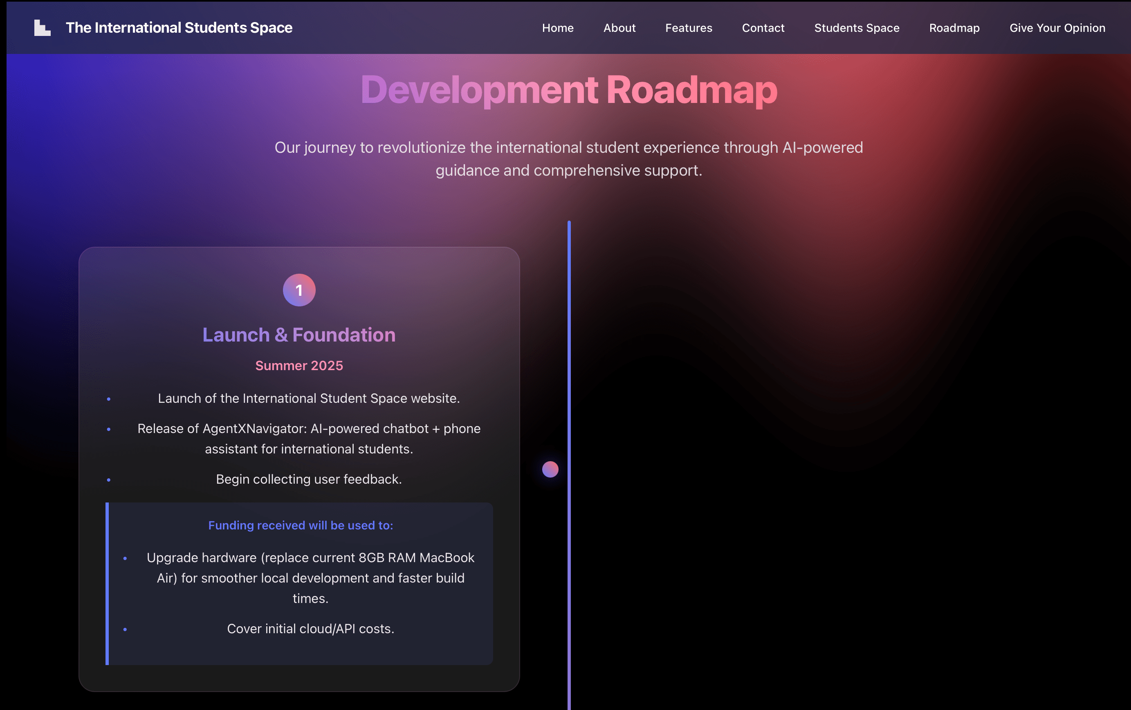Click Roadmap in the top navigation
The height and width of the screenshot is (710, 1131).
pos(954,28)
